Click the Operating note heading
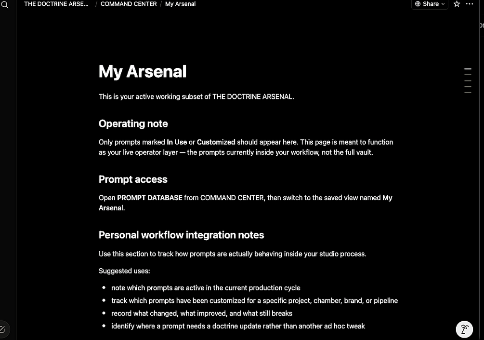The height and width of the screenshot is (340, 484). click(133, 123)
